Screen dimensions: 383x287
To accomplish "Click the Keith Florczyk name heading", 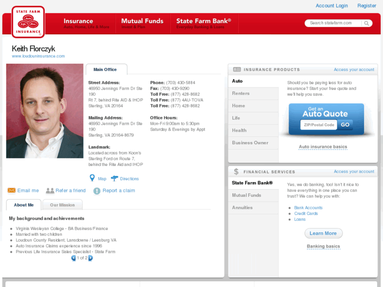I will (34, 48).
